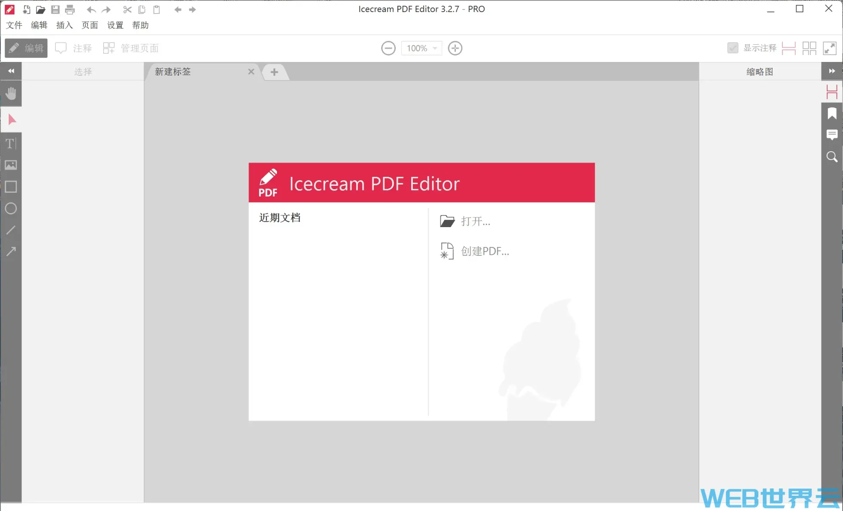Click the 缩略图 panel header
843x511 pixels.
[x=760, y=71]
